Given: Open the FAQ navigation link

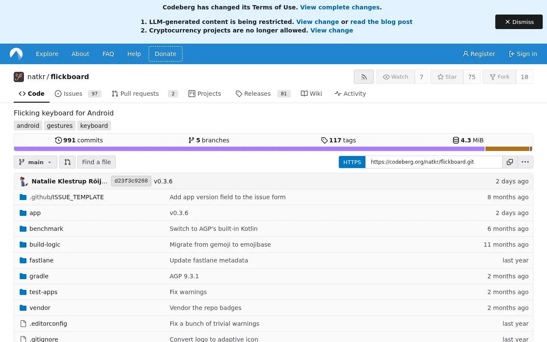Looking at the screenshot, I should coord(108,54).
